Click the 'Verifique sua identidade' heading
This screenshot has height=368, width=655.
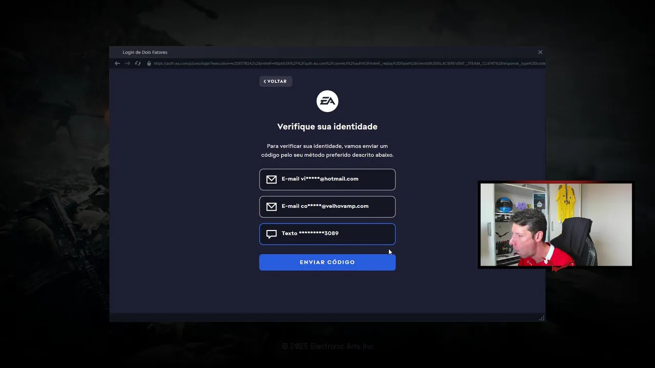[x=327, y=127]
